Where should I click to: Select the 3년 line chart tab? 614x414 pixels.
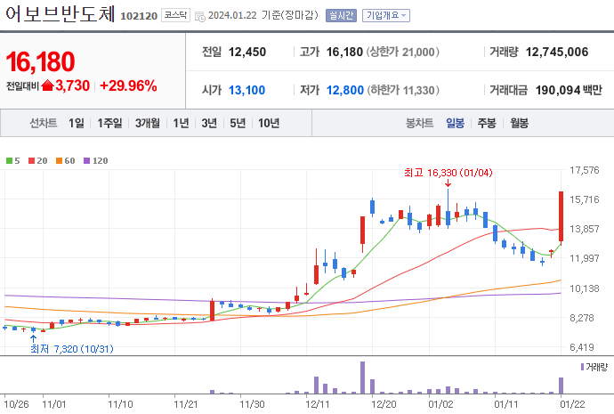tap(209, 123)
